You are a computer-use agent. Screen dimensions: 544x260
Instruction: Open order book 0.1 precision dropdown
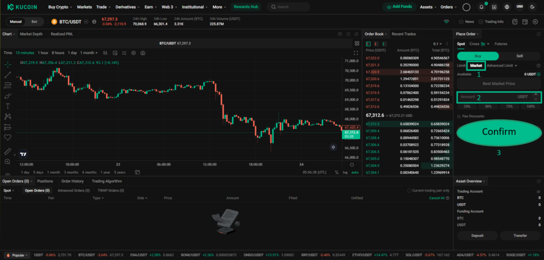438,44
